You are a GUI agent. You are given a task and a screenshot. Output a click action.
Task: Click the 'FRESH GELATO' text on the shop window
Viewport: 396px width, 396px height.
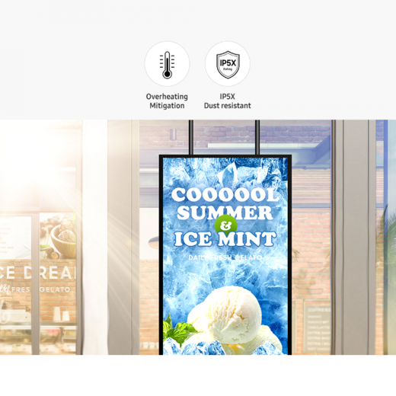click(40, 289)
